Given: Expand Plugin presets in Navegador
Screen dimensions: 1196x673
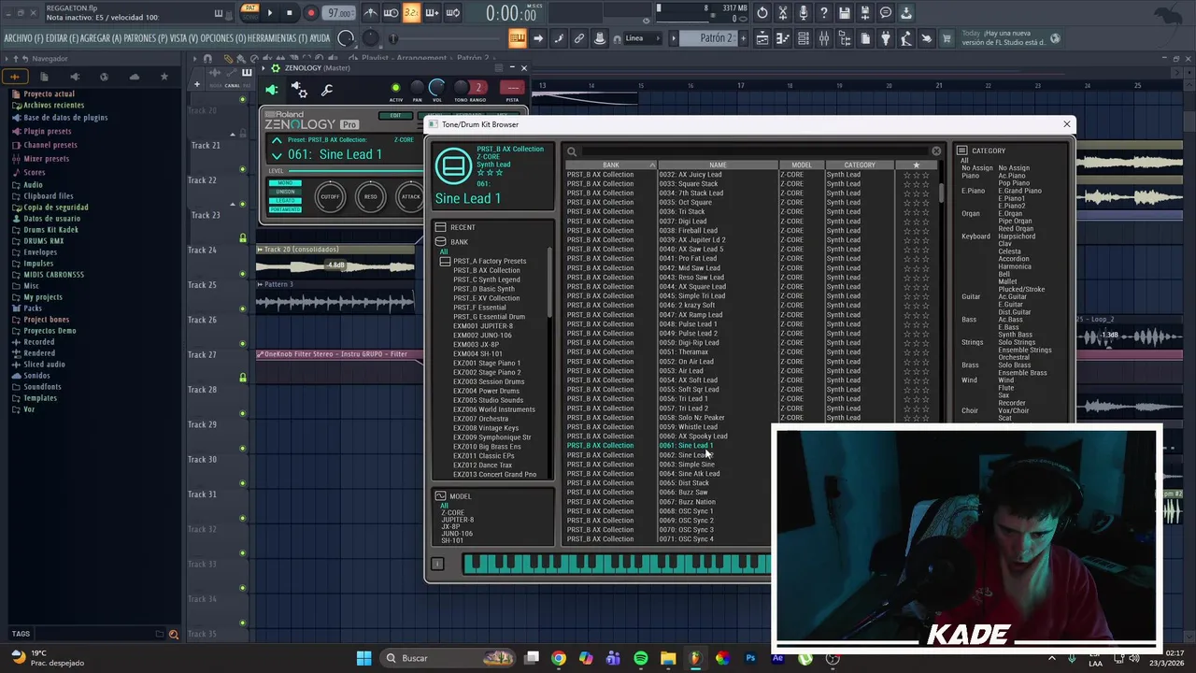Looking at the screenshot, I should [x=47, y=132].
